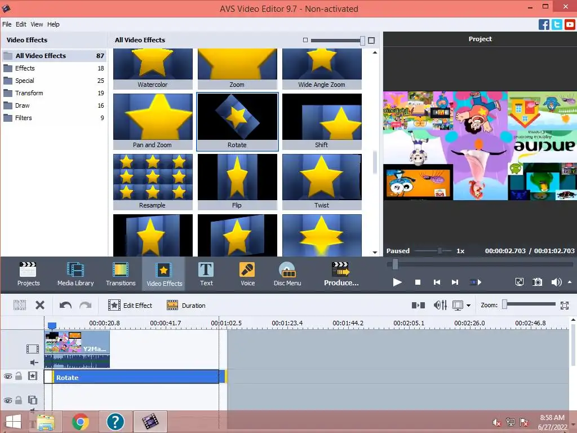Choose the Pan and Zoom effect
The height and width of the screenshot is (433, 577).
click(x=153, y=122)
